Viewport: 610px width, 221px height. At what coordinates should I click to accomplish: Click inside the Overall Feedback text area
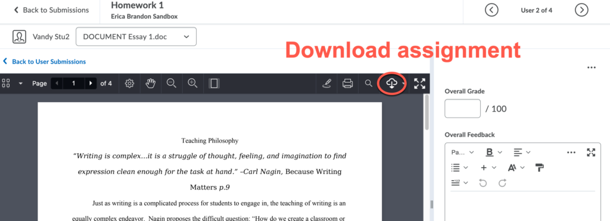coord(522,206)
